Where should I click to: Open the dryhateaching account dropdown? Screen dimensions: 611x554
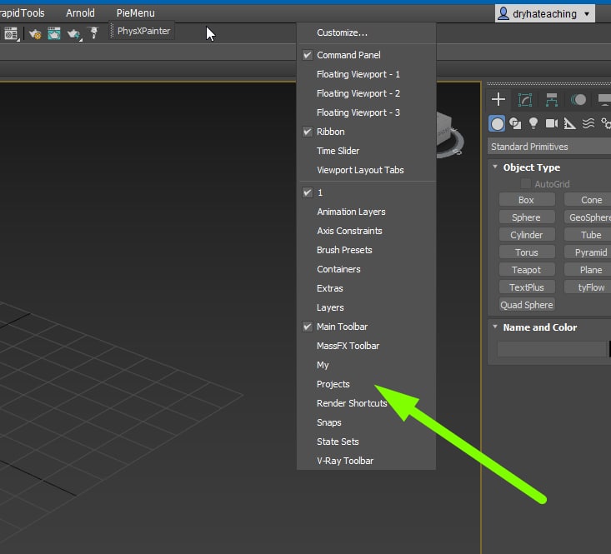click(545, 13)
